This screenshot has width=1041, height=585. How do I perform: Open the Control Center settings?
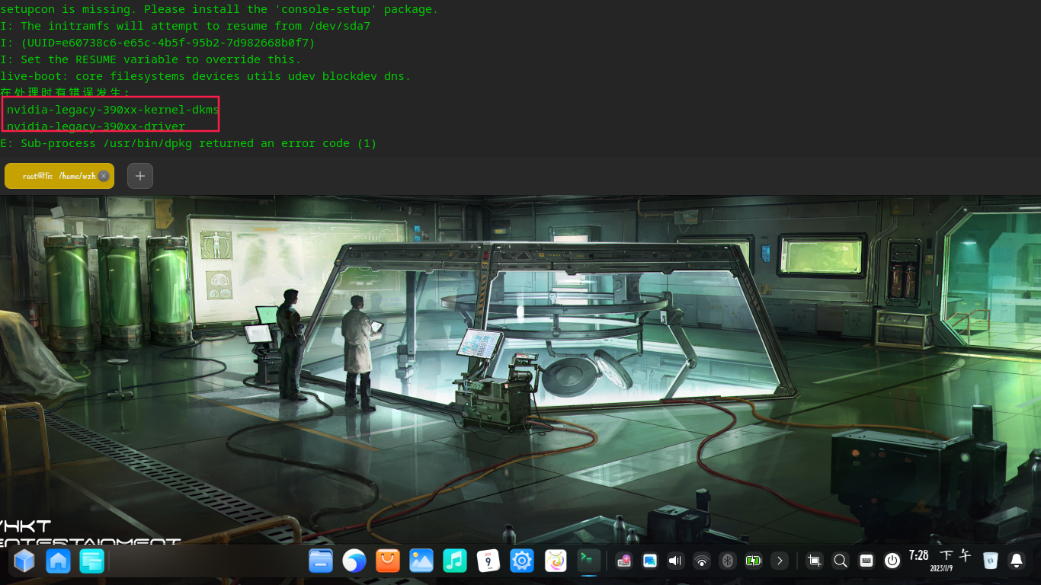point(521,561)
